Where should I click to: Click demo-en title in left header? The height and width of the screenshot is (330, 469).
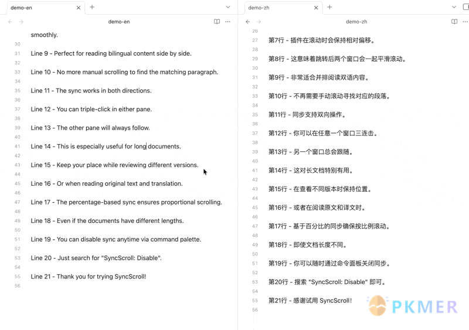click(x=119, y=22)
